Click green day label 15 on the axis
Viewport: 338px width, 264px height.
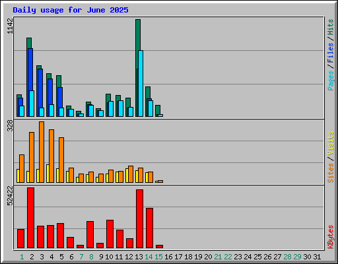point(158,257)
